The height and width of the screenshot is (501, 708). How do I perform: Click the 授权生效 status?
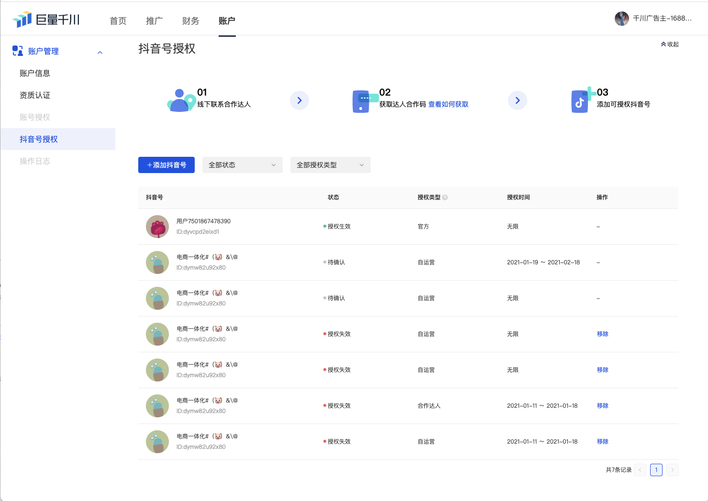coord(337,227)
